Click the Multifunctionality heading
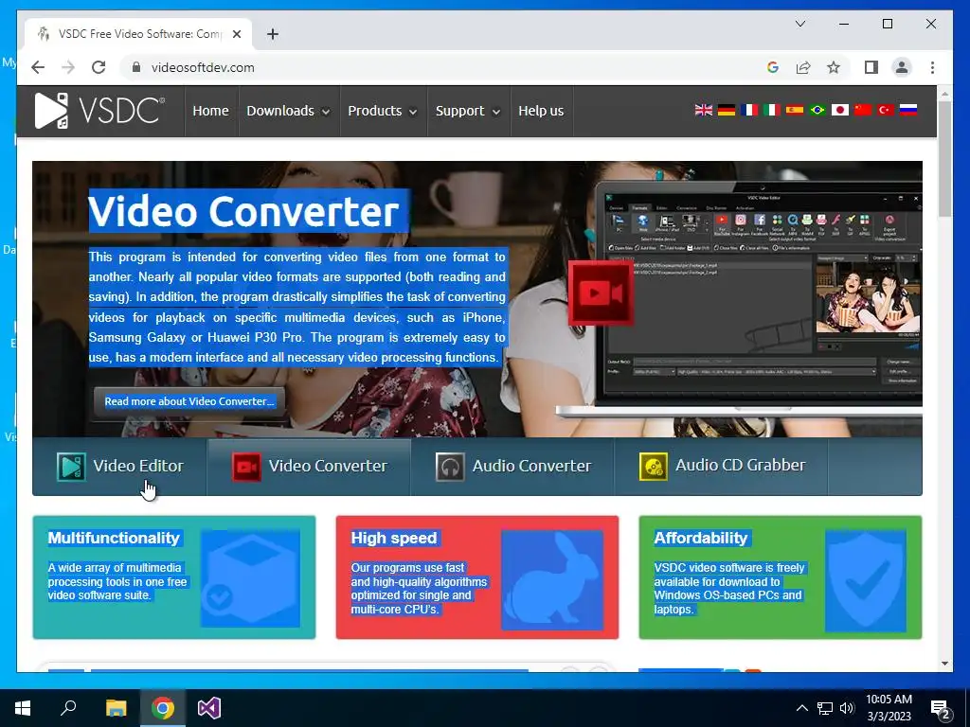The image size is (970, 727). pos(114,538)
